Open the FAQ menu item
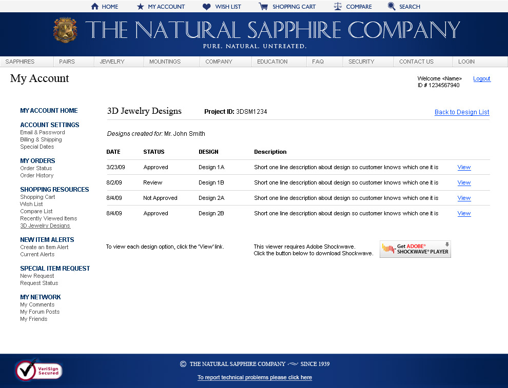Screen dimensions: 508x388 [x=318, y=62]
